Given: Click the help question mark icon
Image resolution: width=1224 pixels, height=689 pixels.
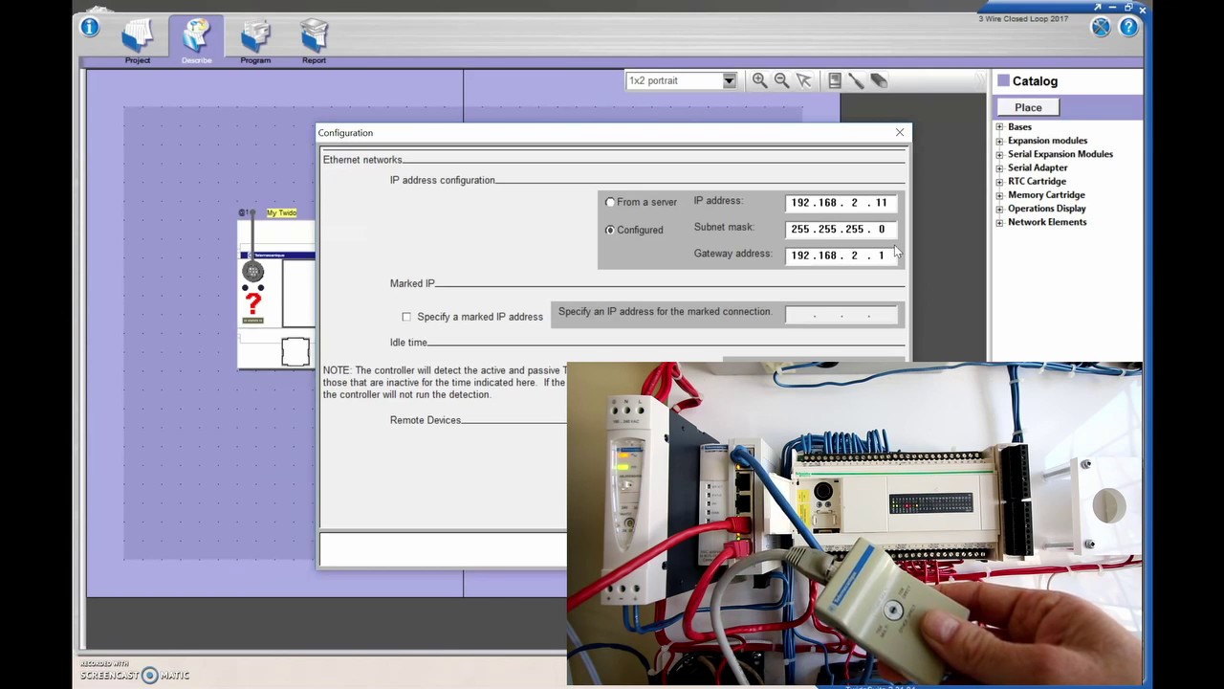Looking at the screenshot, I should [1128, 27].
